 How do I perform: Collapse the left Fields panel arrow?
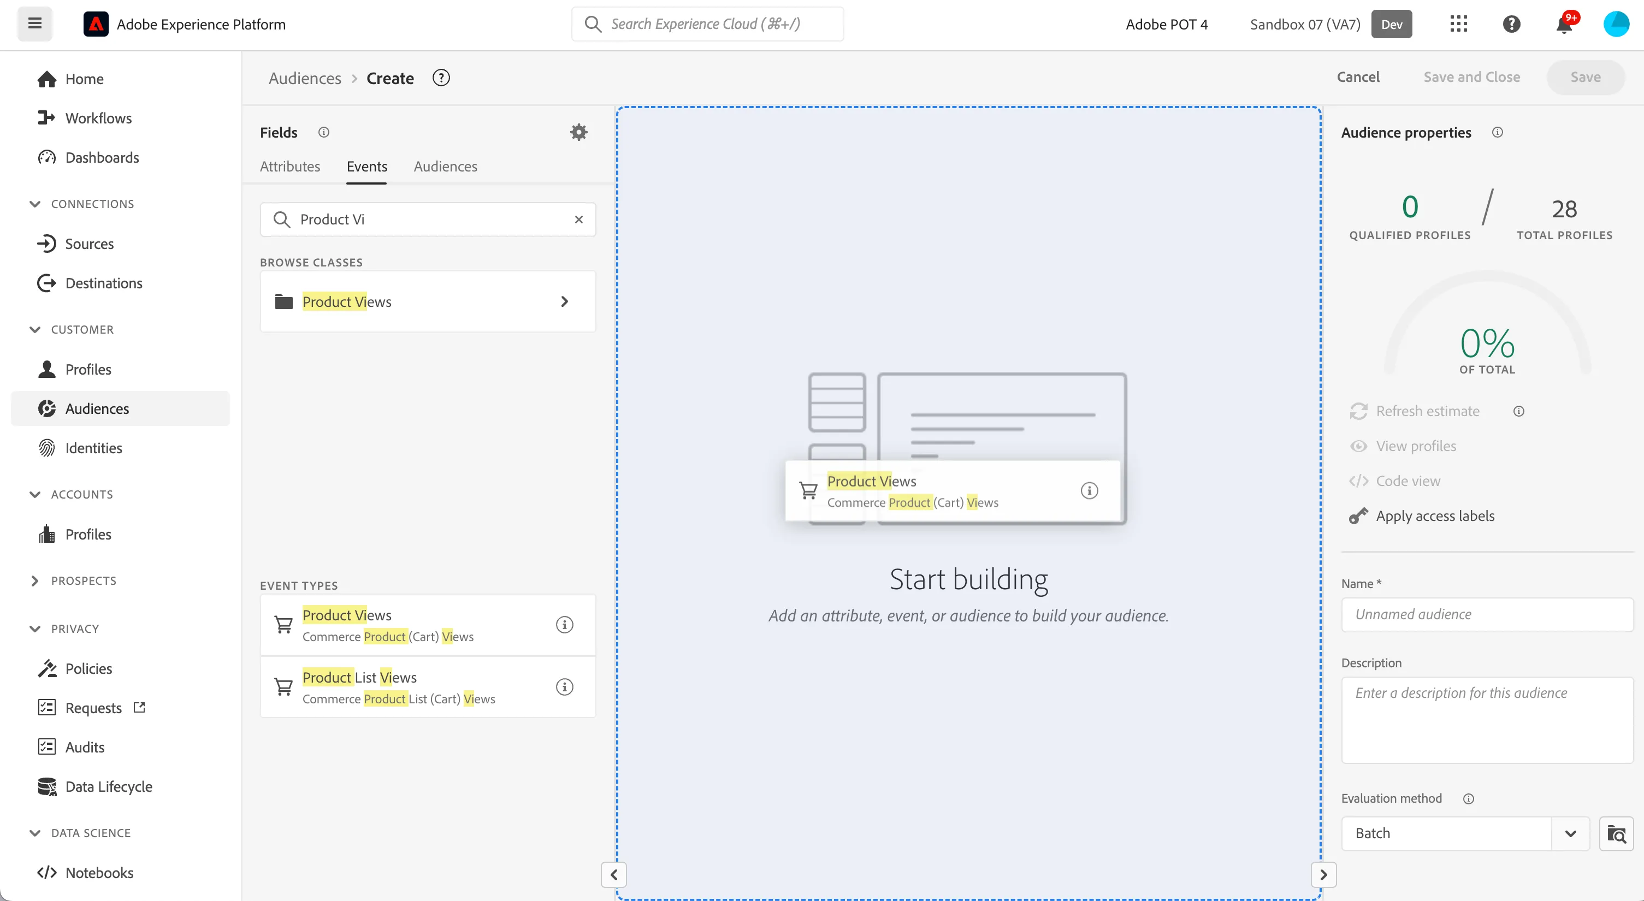click(x=613, y=874)
